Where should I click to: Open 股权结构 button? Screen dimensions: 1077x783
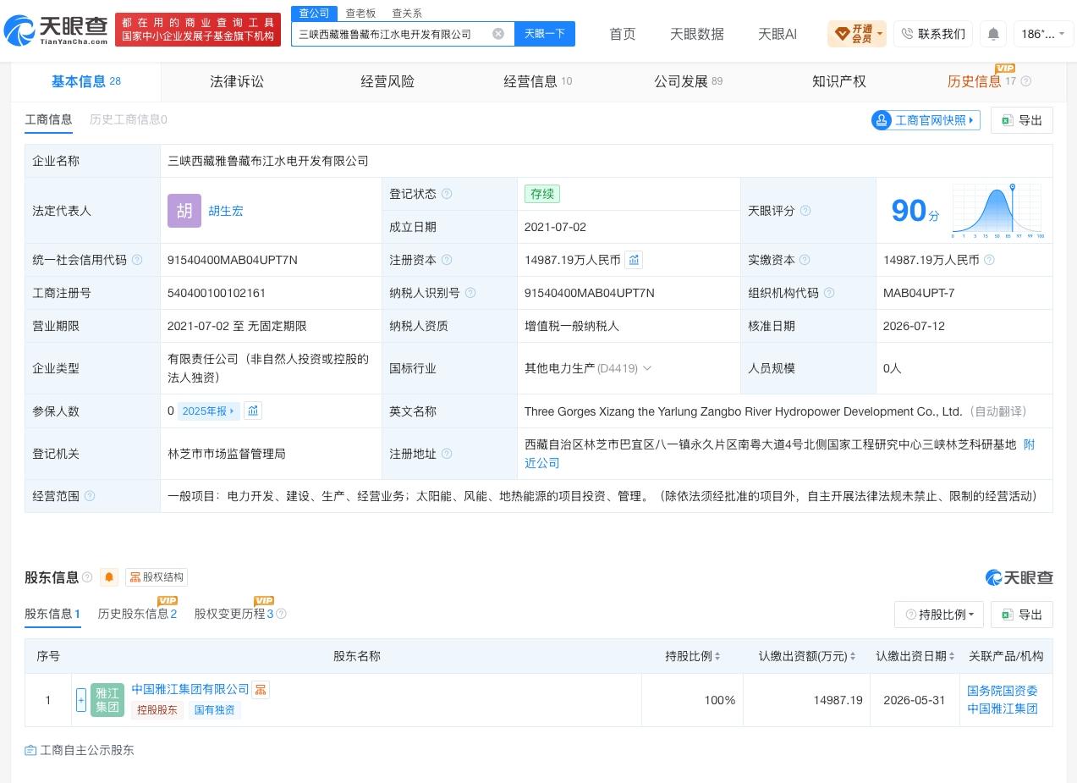[157, 577]
